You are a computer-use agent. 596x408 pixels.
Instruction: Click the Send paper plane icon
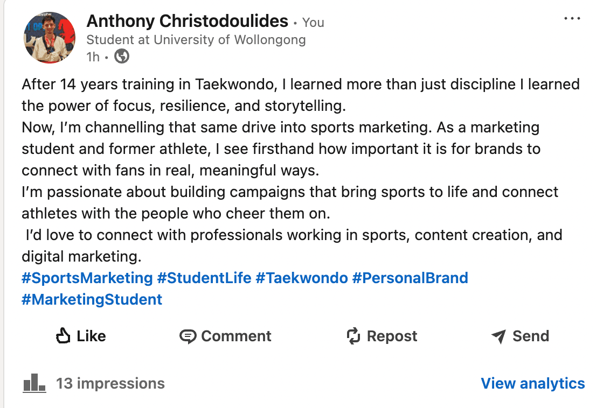(498, 336)
